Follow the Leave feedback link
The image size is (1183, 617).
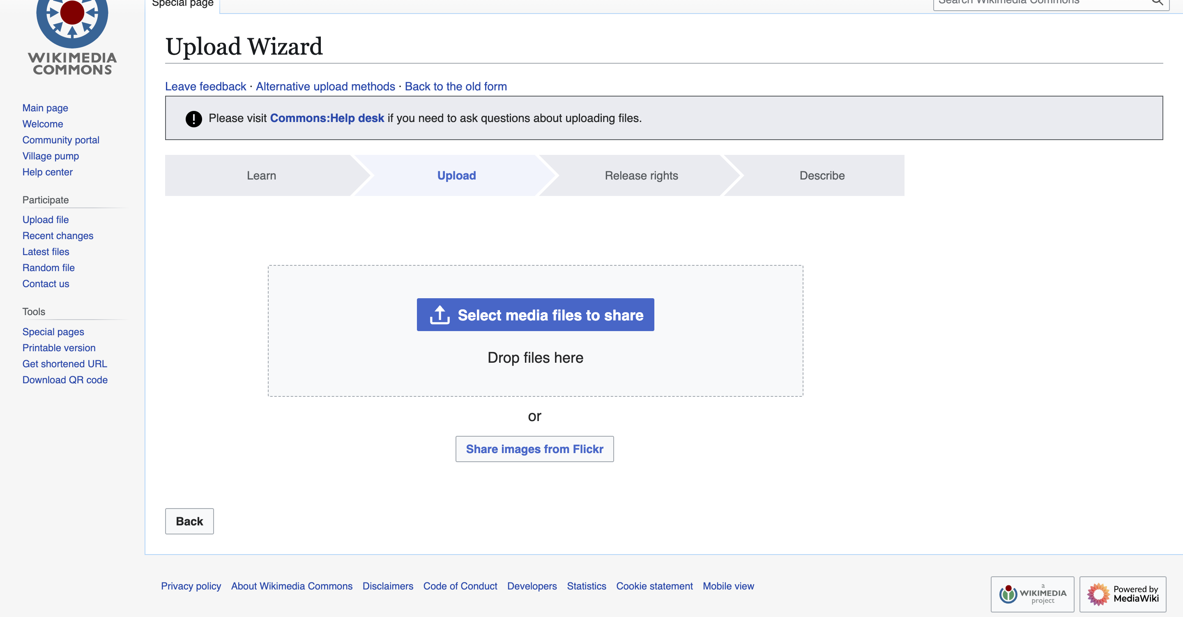tap(205, 86)
